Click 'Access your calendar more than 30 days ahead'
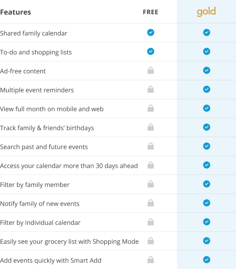 69,166
